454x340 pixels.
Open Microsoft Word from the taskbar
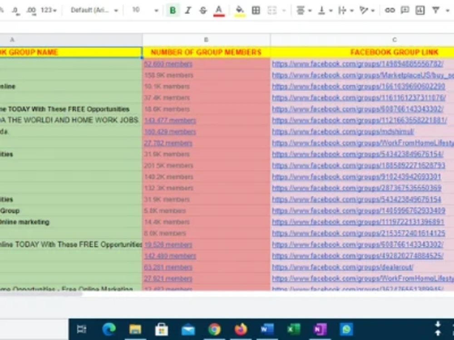267,329
